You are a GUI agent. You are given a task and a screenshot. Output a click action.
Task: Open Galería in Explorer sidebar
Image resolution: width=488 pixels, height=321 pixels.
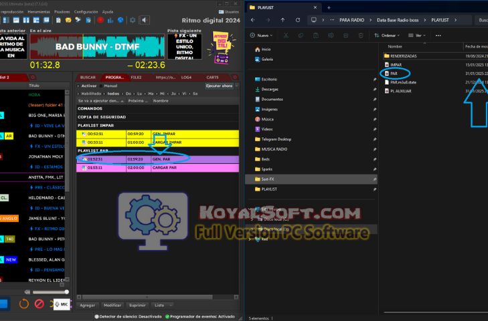tap(264, 59)
